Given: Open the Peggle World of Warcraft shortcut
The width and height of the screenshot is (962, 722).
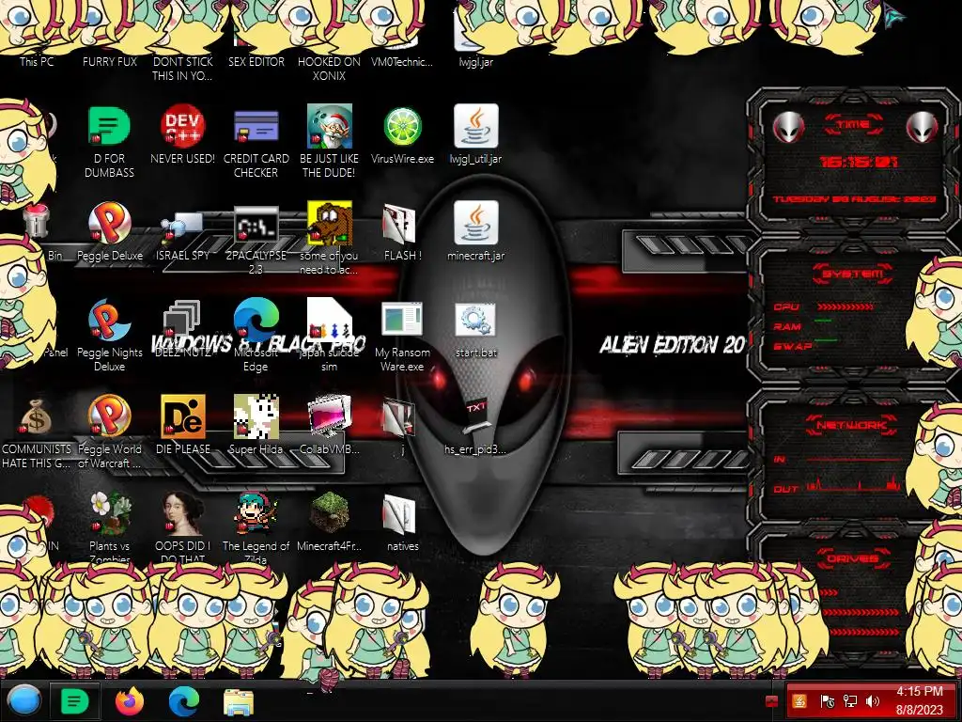Looking at the screenshot, I should (109, 416).
